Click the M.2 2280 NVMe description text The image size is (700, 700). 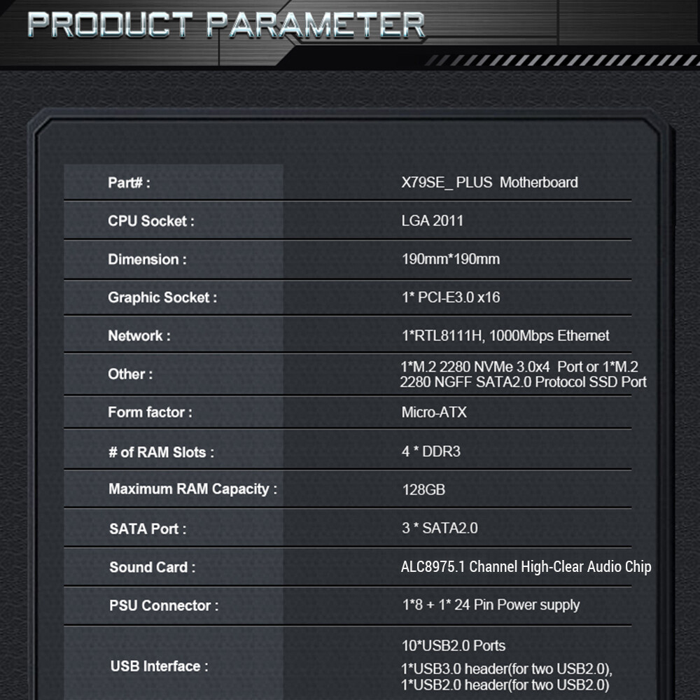coord(522,374)
